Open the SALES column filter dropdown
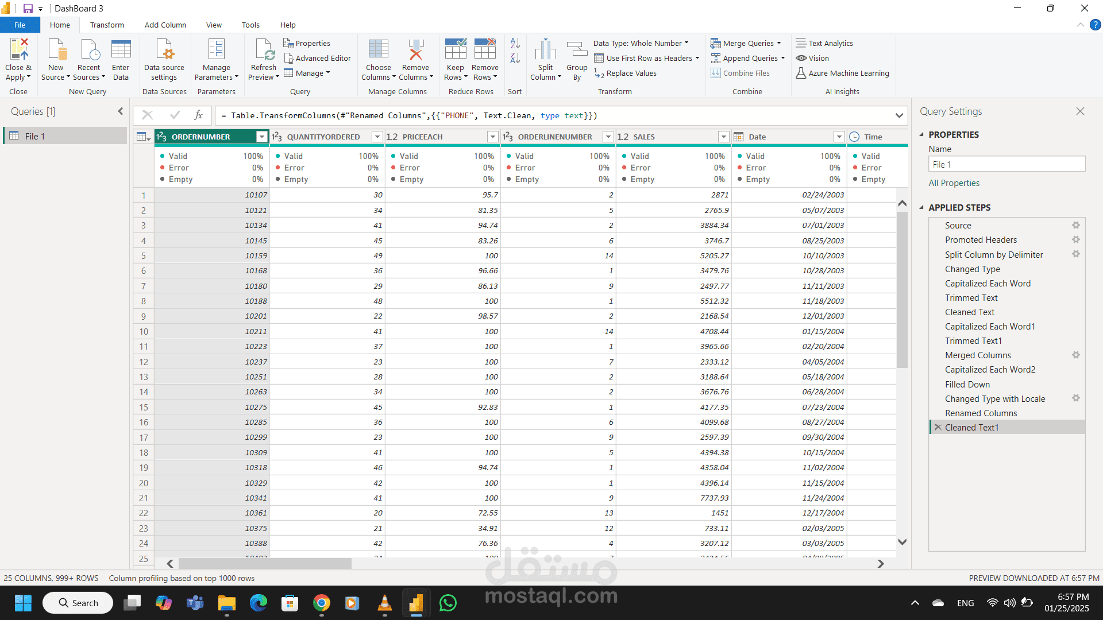 coord(723,137)
